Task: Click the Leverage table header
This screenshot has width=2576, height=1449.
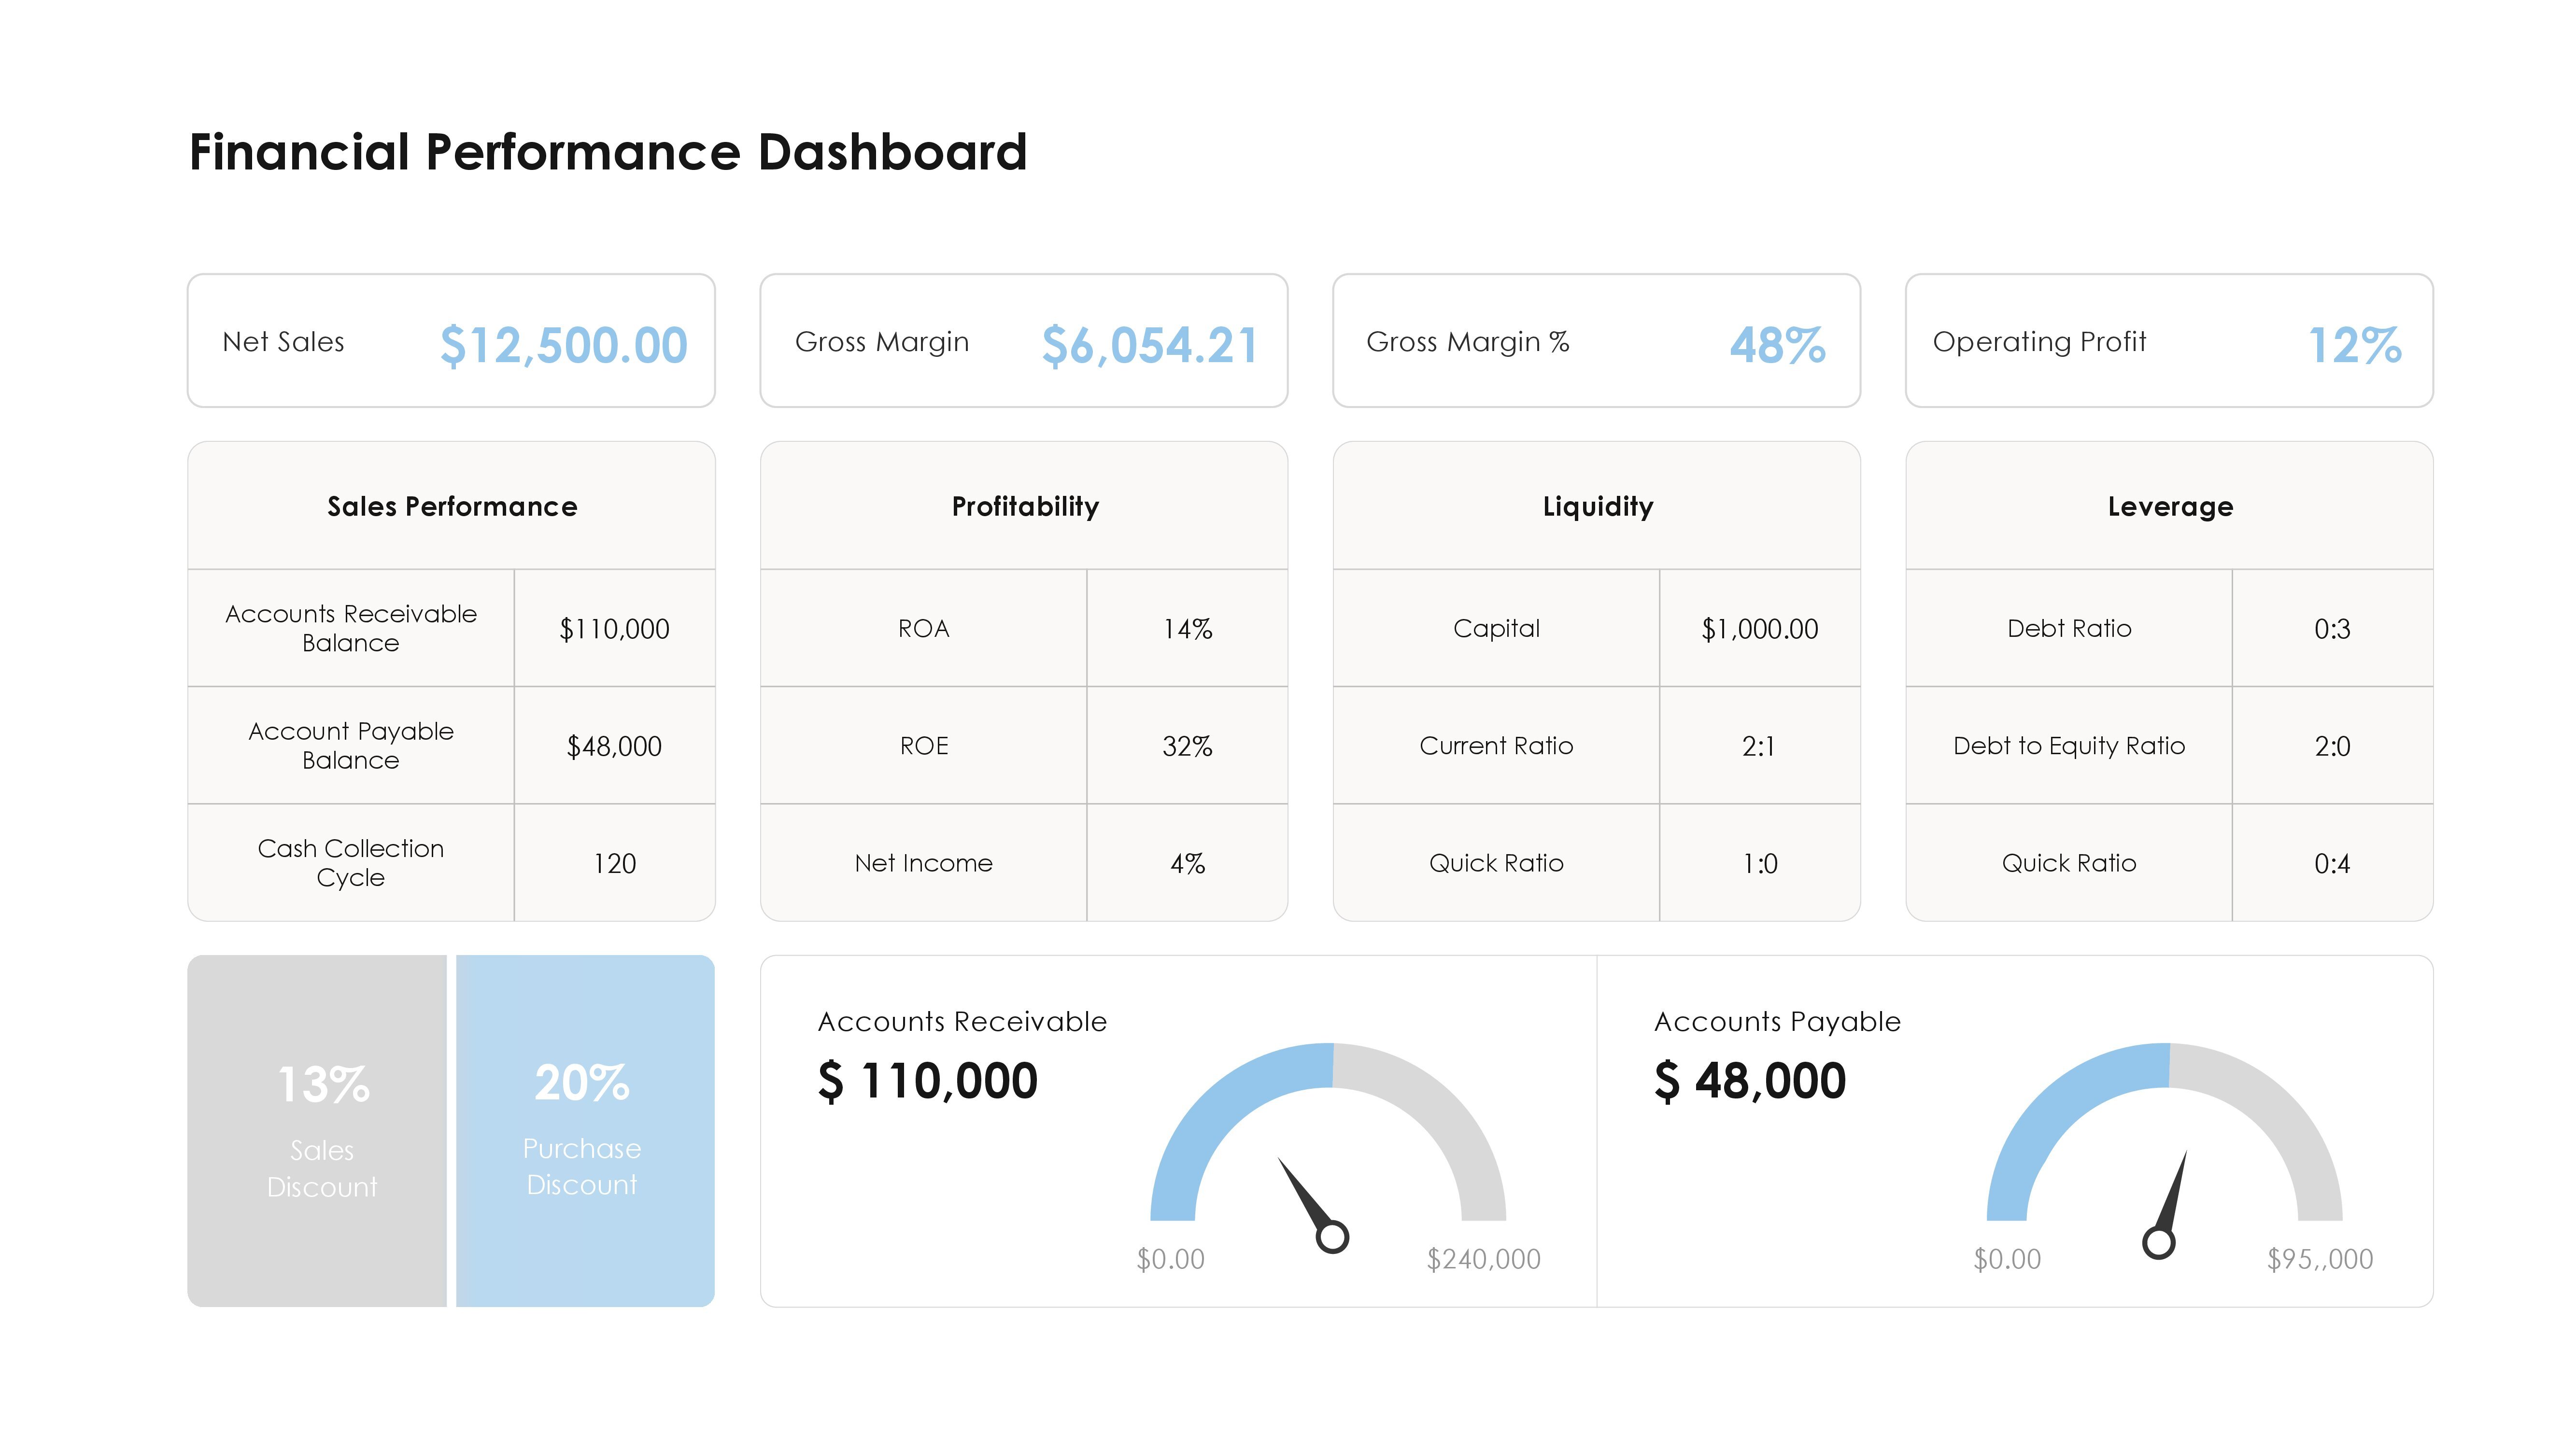Action: point(2170,507)
